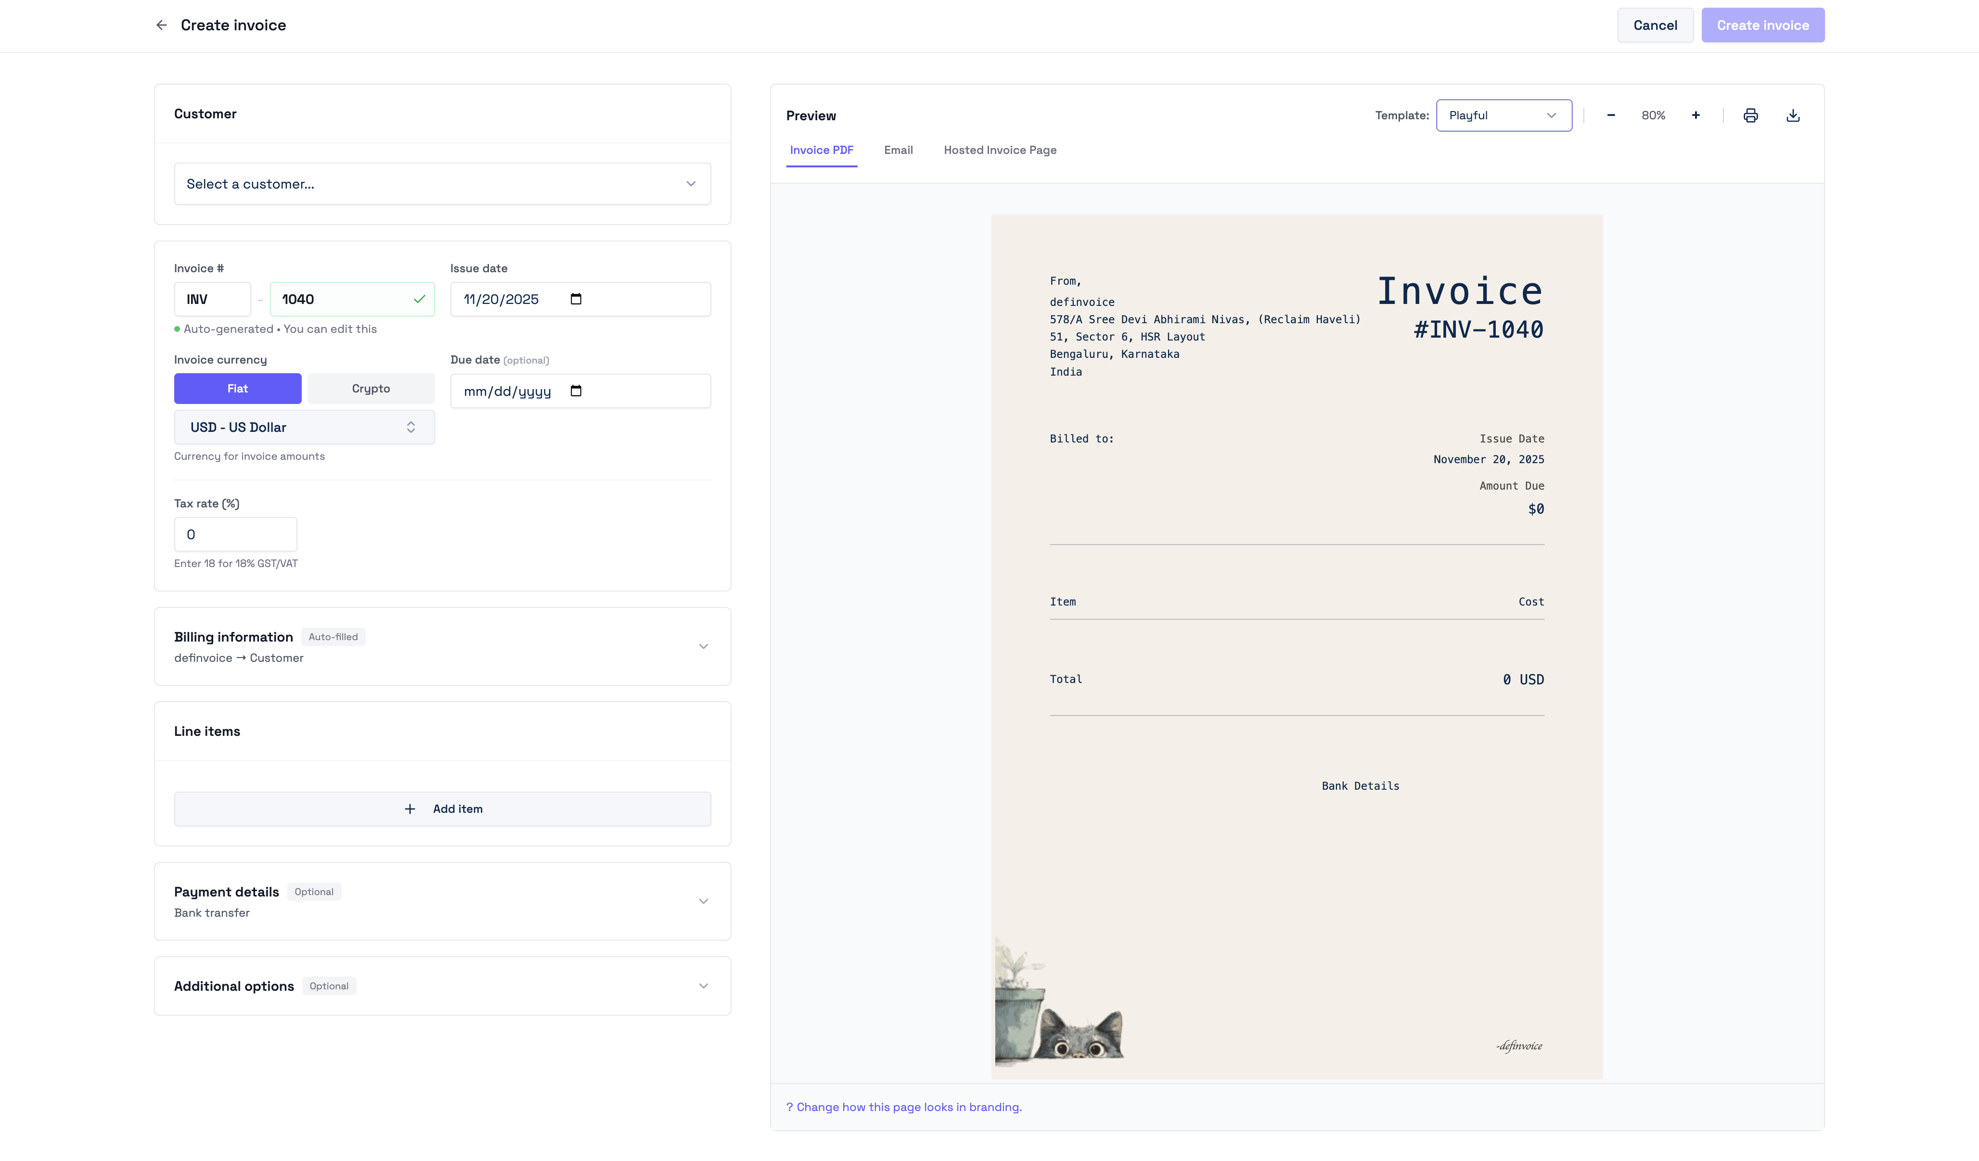Open the due date calendar picker icon
This screenshot has width=1979, height=1161.
click(x=576, y=391)
